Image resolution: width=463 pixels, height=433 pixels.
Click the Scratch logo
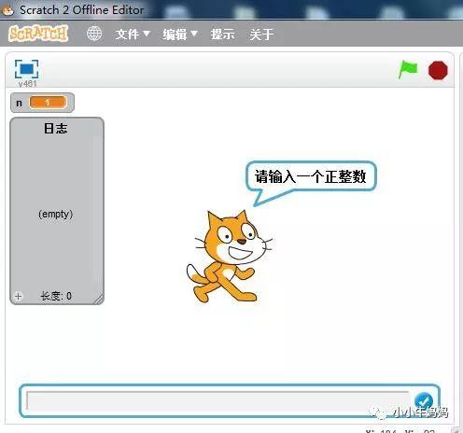38,34
